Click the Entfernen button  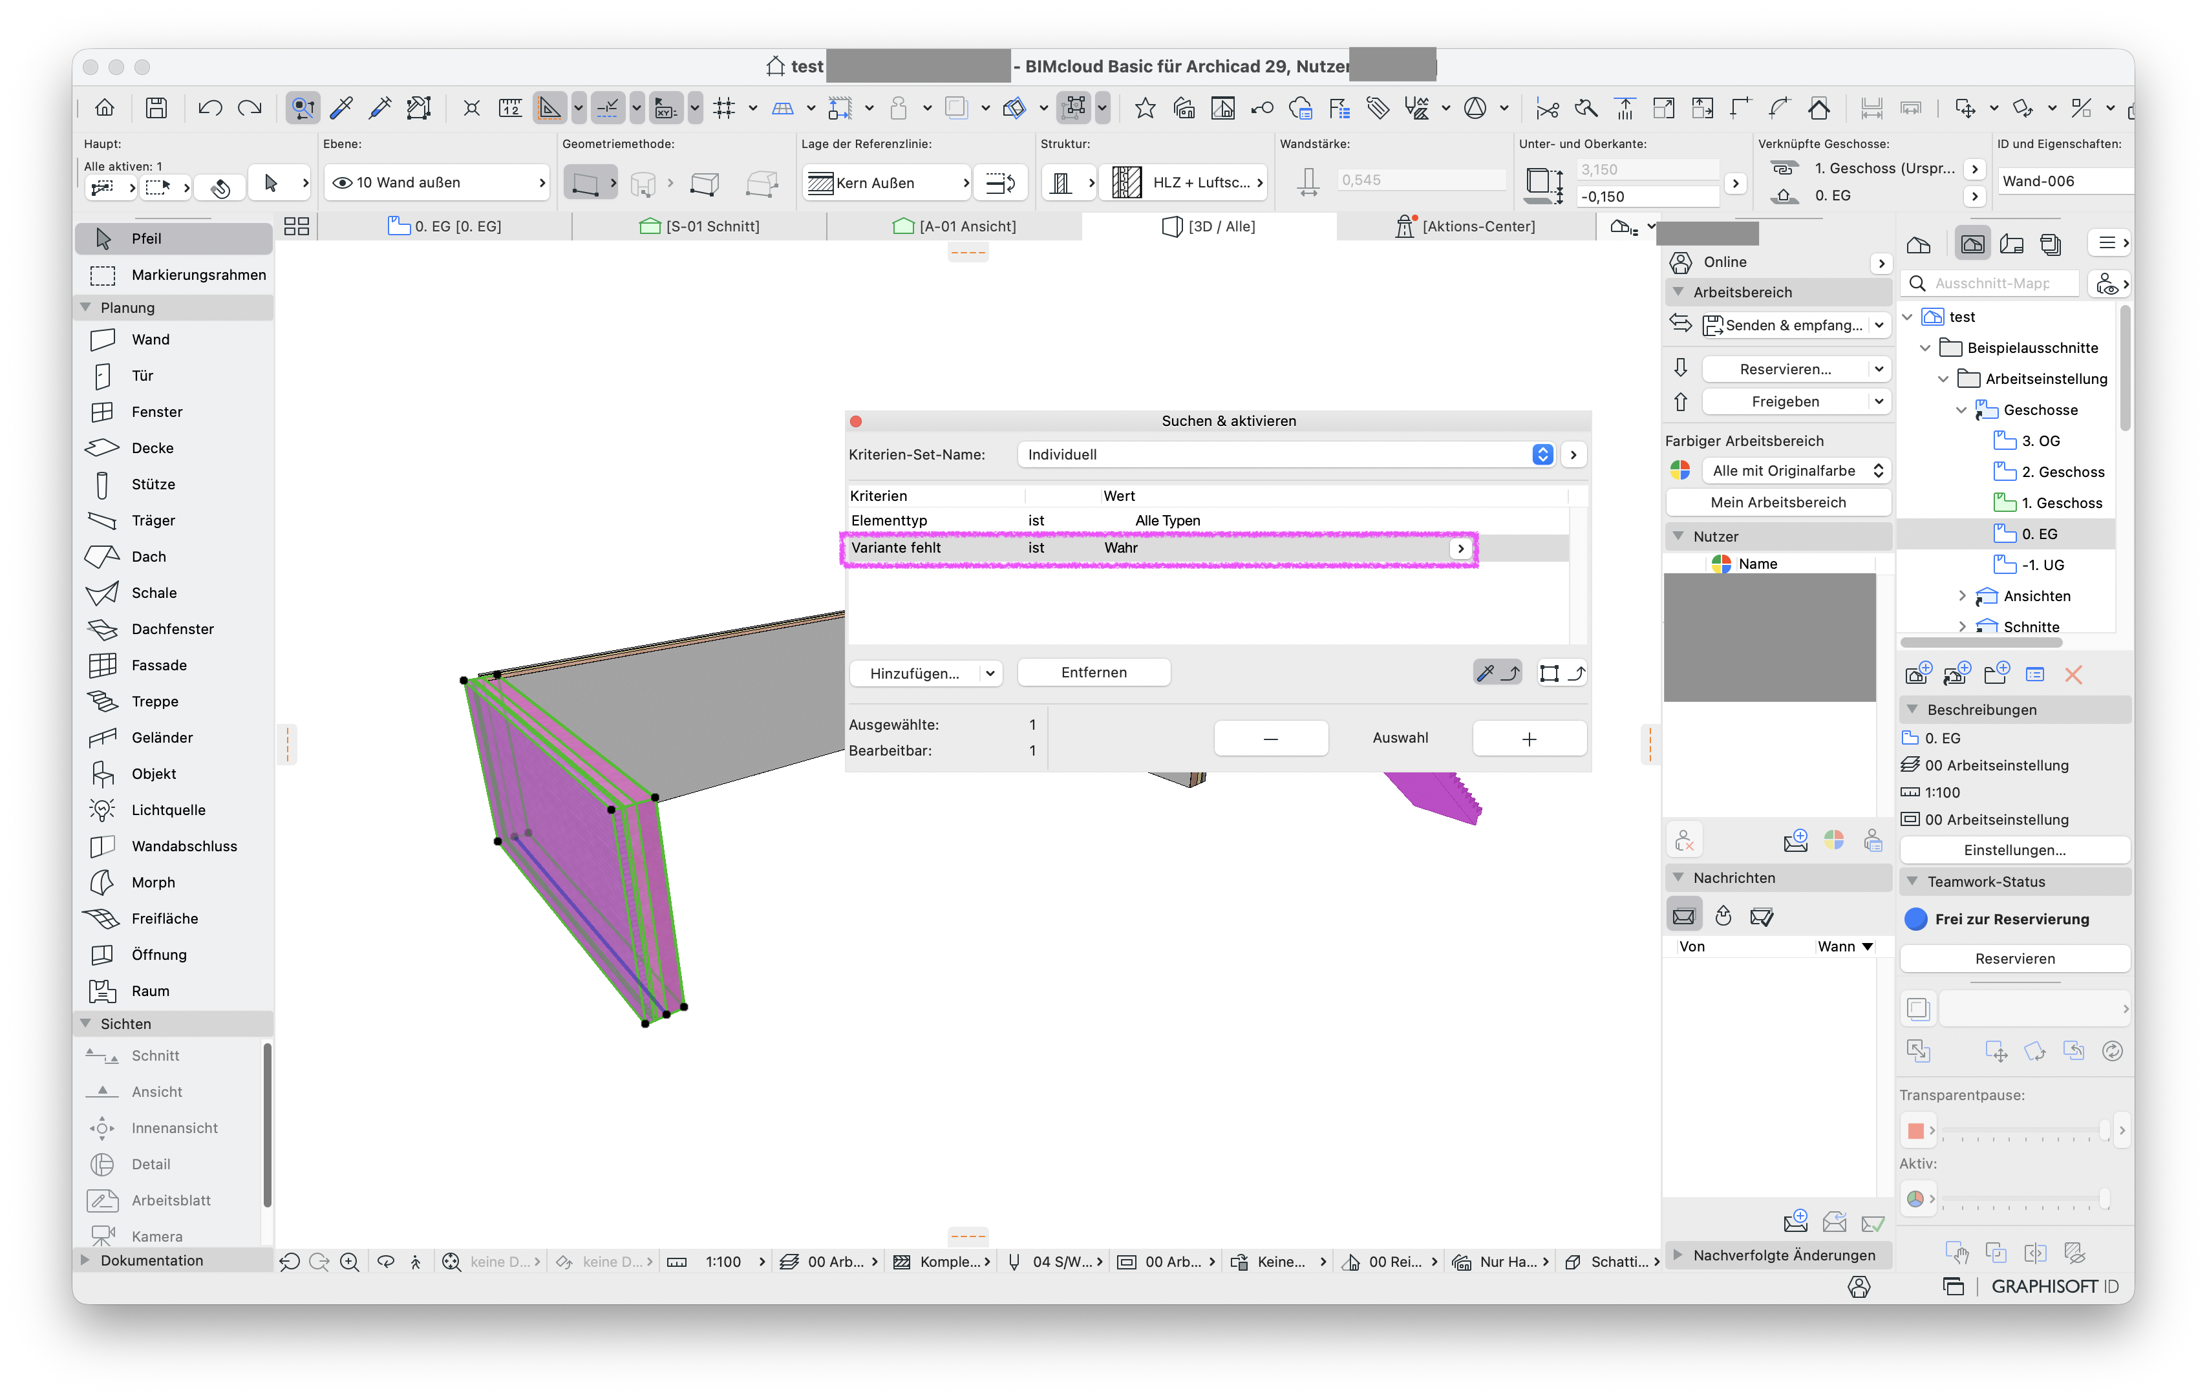1093,672
